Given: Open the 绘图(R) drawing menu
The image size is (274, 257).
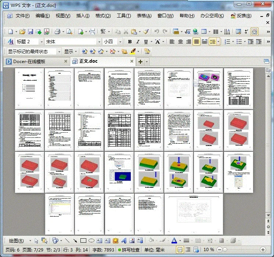Looking at the screenshot, I should 16,241.
